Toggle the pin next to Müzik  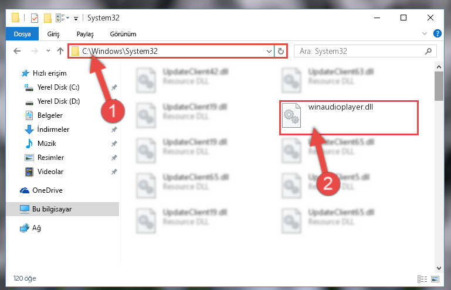[x=114, y=144]
